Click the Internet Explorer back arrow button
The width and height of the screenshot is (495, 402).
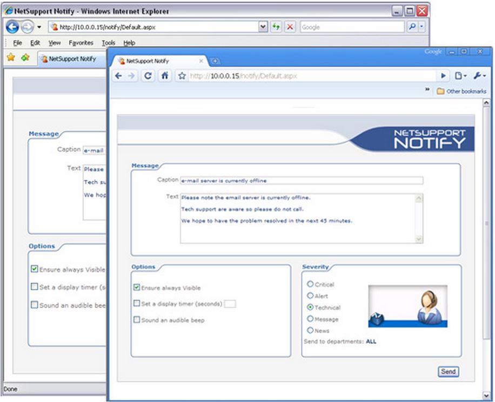click(12, 27)
